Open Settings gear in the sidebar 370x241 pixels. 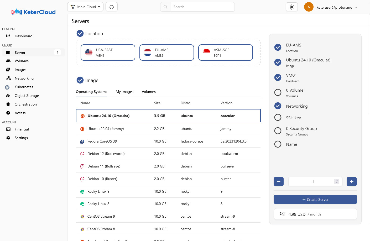[8, 138]
